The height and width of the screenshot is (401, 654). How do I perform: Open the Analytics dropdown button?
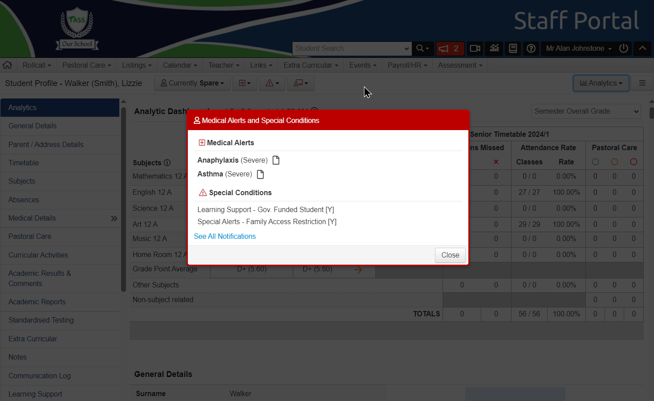tap(601, 83)
